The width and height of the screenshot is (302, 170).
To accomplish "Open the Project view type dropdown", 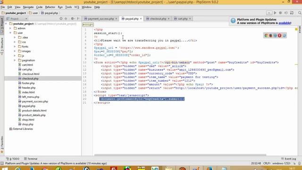I will [x=17, y=19].
